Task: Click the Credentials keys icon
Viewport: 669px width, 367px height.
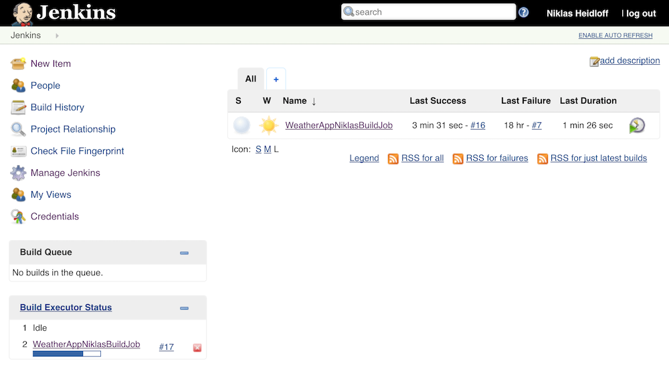Action: (x=18, y=217)
